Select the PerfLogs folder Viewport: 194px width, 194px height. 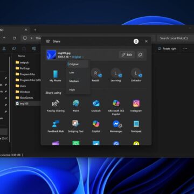click(x=23, y=68)
